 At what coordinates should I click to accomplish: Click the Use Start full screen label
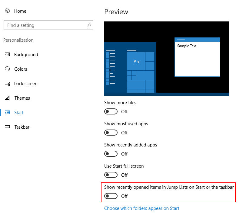point(124,166)
